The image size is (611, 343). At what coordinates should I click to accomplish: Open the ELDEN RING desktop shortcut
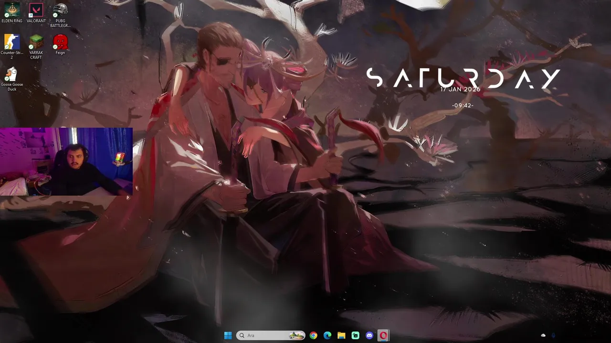[x=12, y=13]
